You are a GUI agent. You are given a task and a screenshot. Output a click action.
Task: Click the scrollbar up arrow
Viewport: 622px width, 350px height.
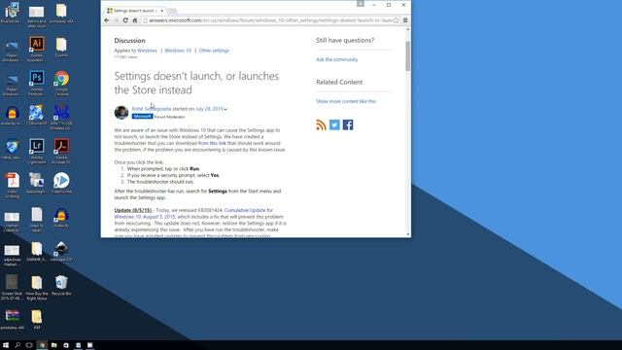[x=408, y=30]
